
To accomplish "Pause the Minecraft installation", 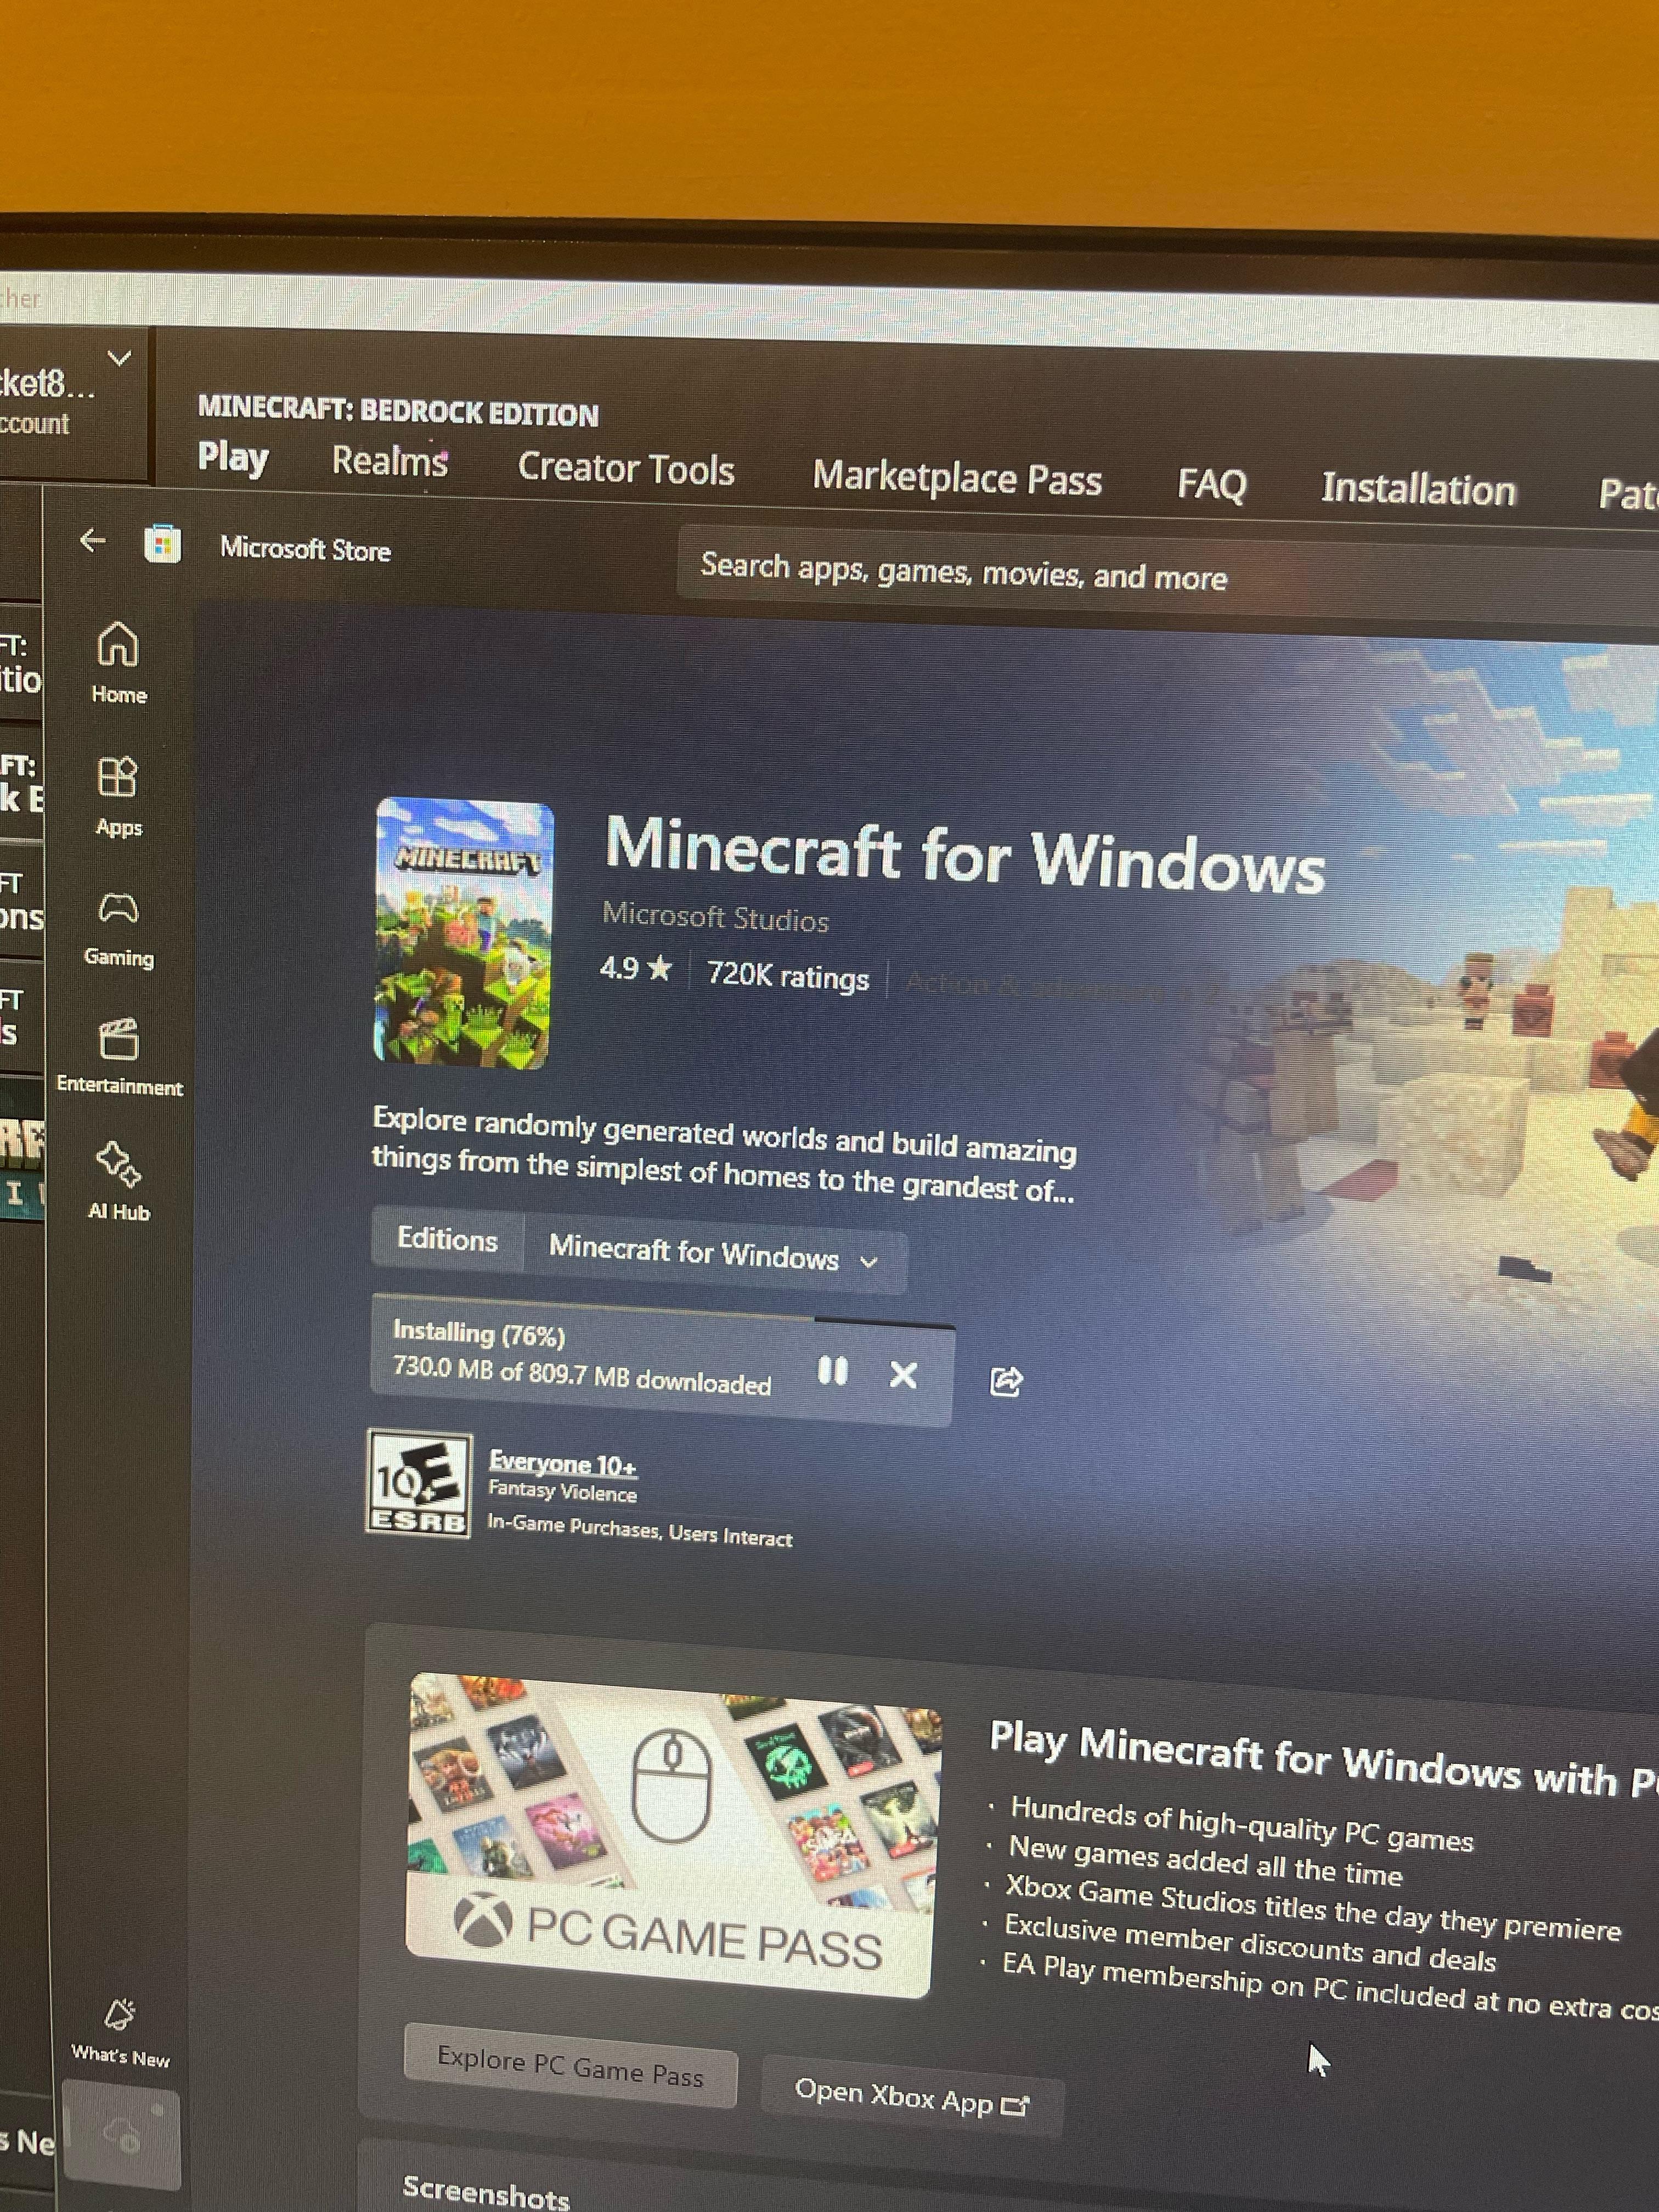I will [x=832, y=1371].
